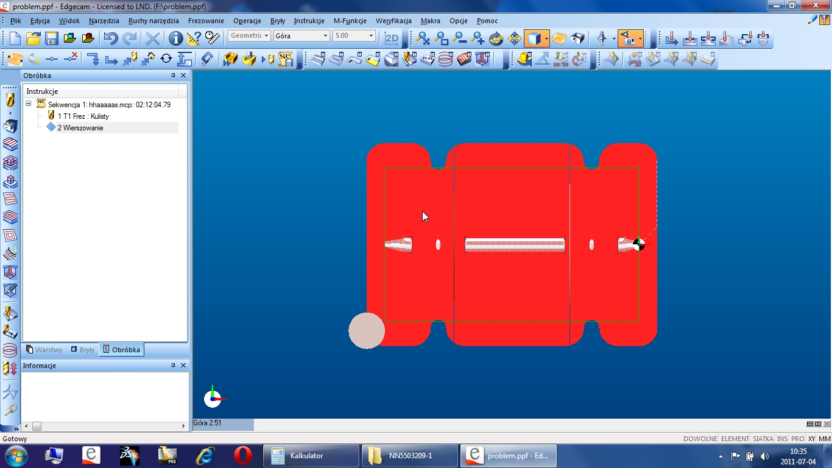
Task: Open the info 'i' query icon
Action: pos(175,38)
